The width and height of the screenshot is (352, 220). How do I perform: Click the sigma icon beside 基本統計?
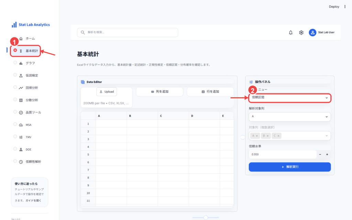21,51
